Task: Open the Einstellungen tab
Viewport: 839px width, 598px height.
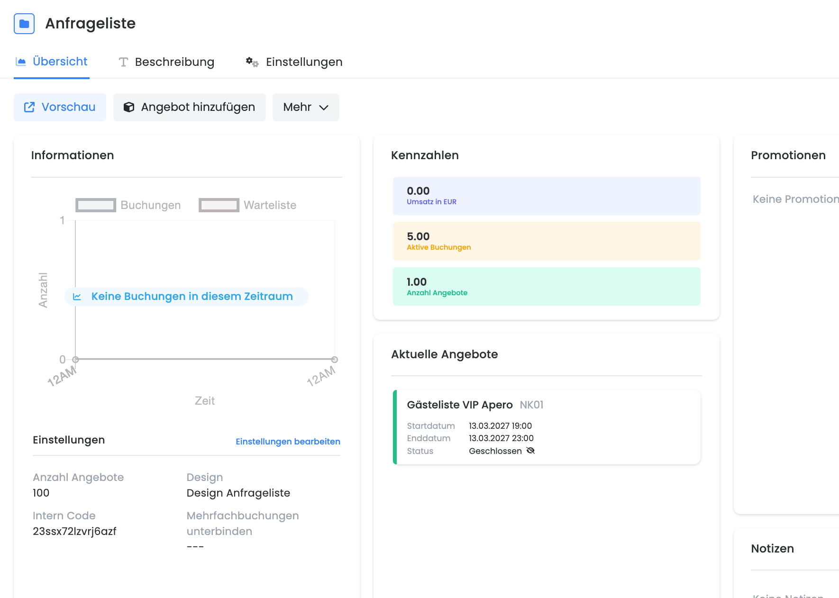Action: click(294, 62)
